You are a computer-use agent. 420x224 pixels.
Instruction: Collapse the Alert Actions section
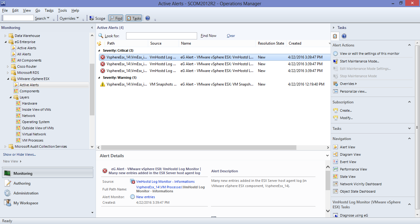(x=409, y=45)
